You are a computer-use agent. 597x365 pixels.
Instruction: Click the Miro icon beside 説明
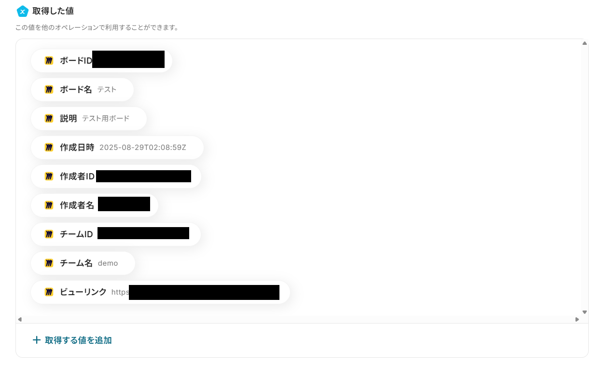coord(49,119)
